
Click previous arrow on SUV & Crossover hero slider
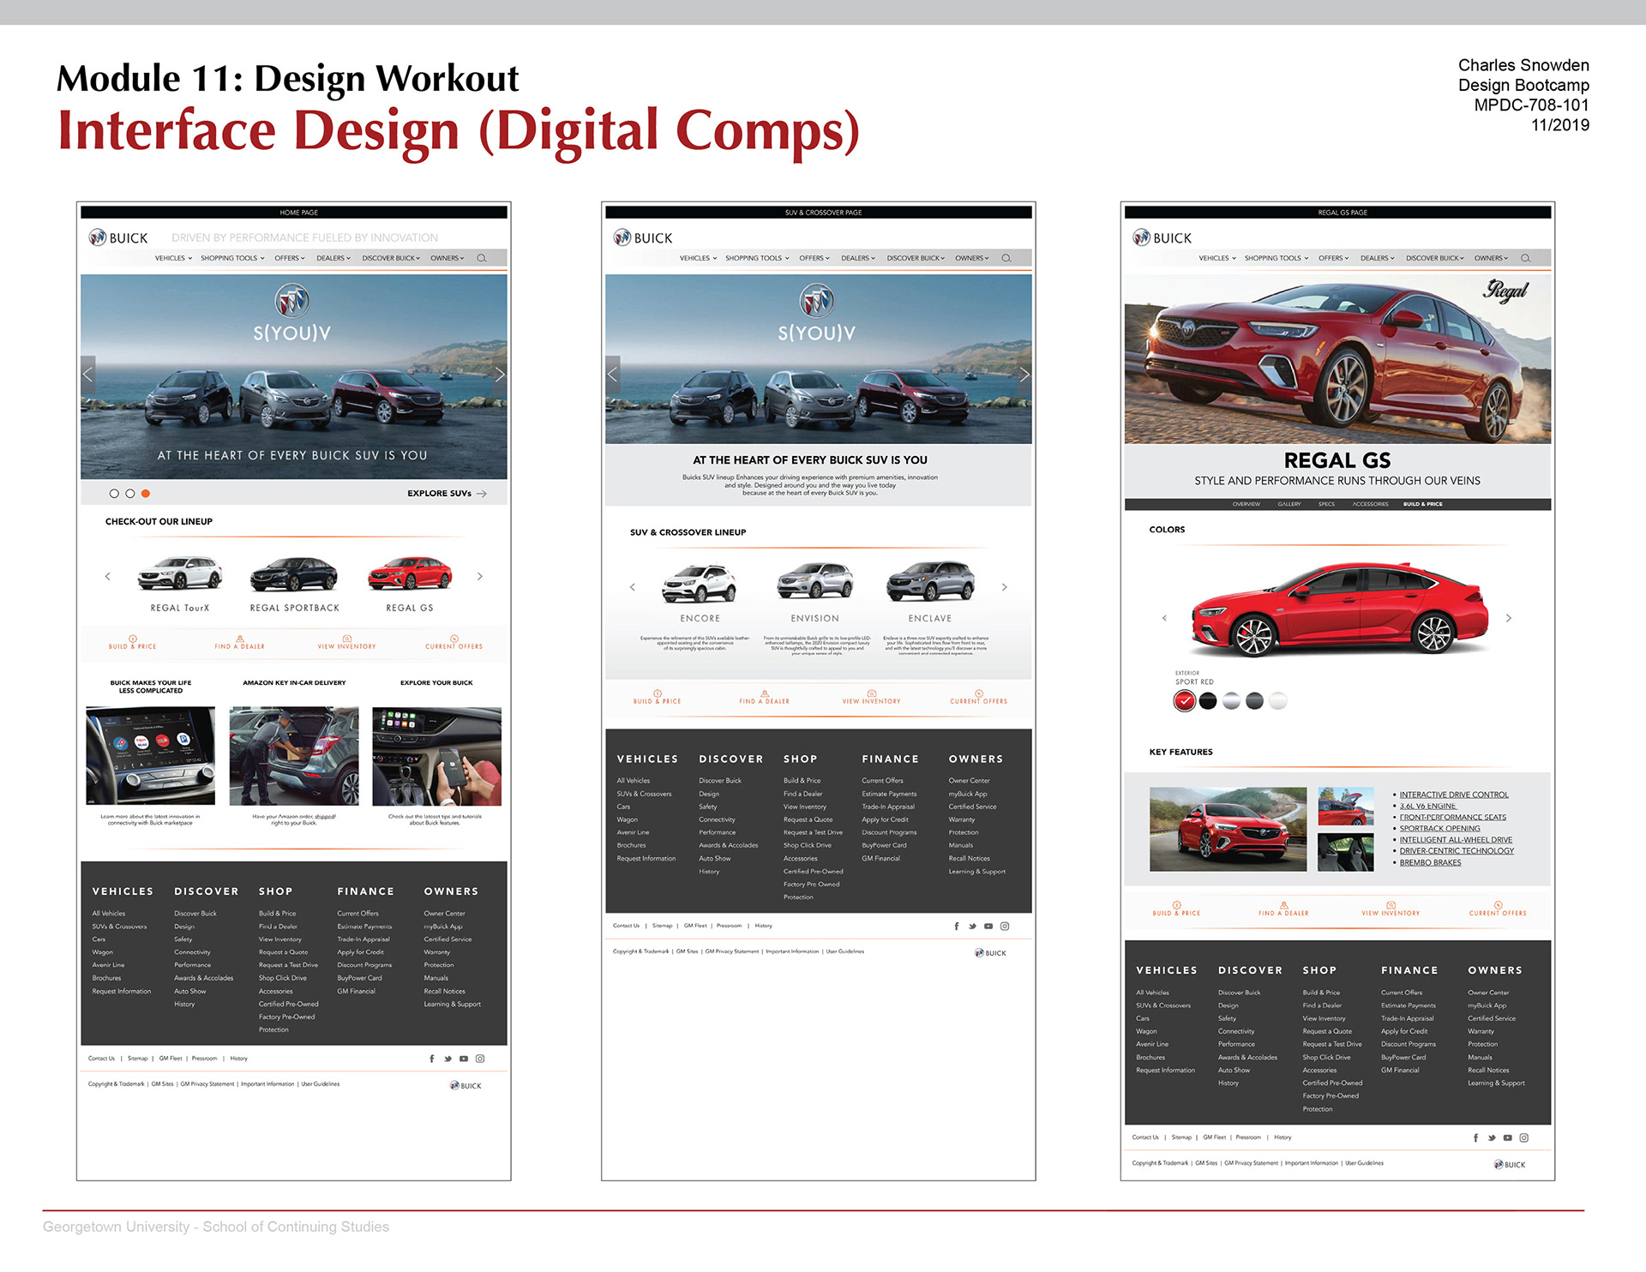tap(612, 375)
